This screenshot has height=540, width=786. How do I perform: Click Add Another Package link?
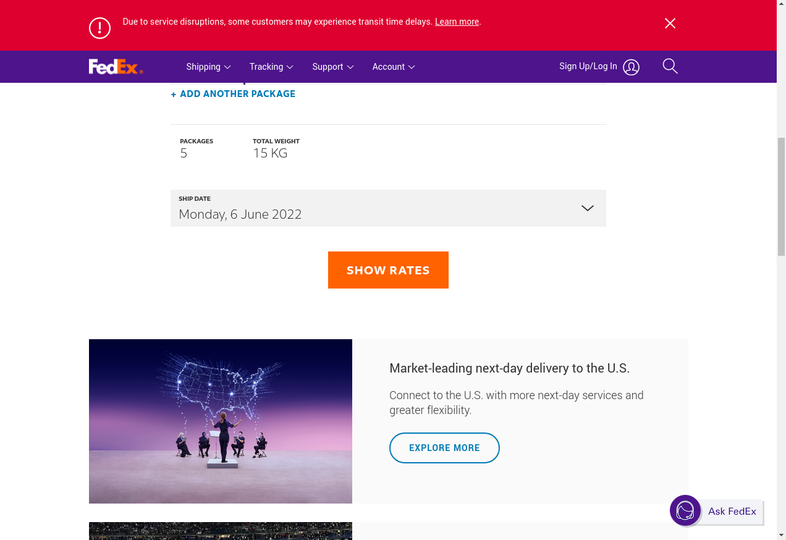coord(238,94)
